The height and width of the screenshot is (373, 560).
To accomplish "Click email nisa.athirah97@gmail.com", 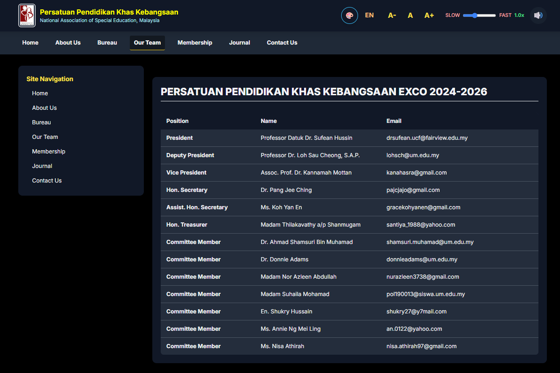I will pos(421,346).
